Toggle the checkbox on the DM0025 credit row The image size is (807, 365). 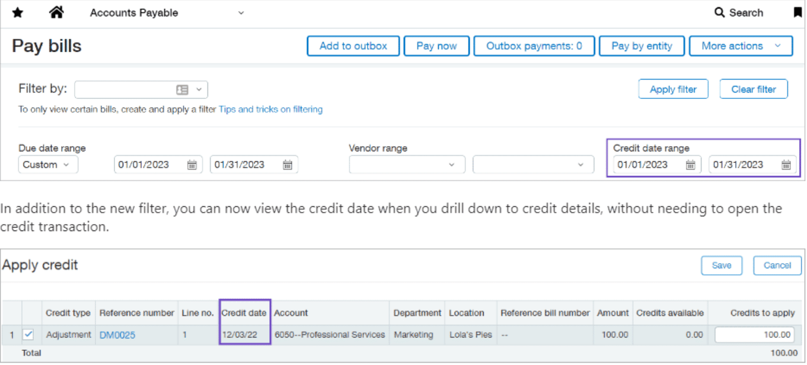(27, 334)
